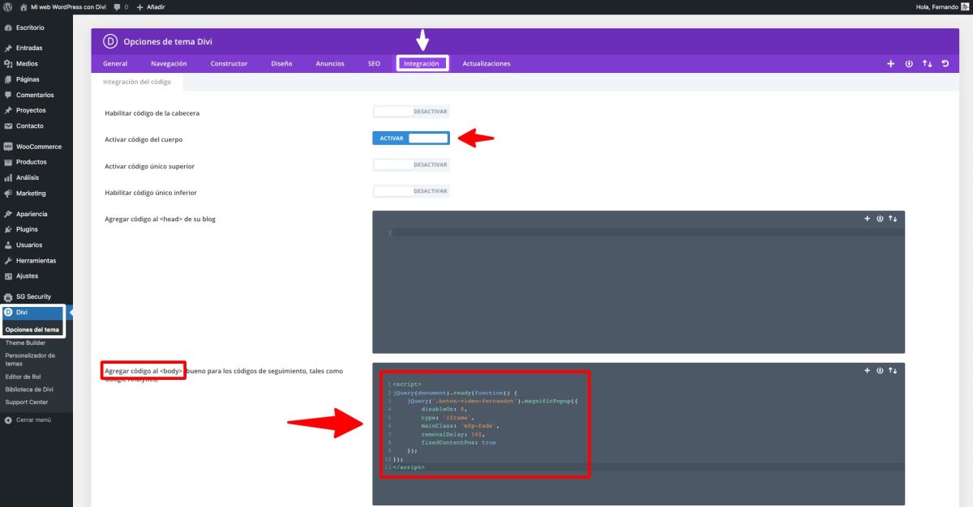
Task: Click the power icon in the Divi toolbar
Action: coord(908,62)
